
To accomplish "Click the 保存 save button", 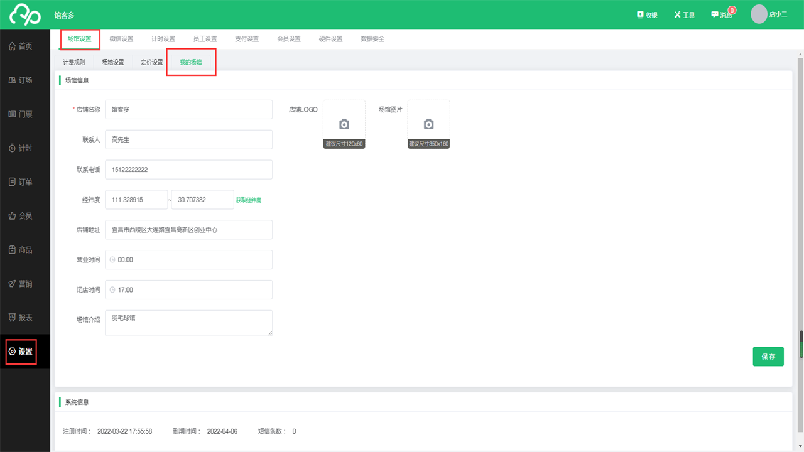I will 768,357.
